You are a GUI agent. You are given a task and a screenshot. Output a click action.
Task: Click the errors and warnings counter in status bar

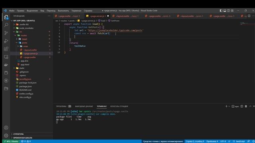pos(26,141)
